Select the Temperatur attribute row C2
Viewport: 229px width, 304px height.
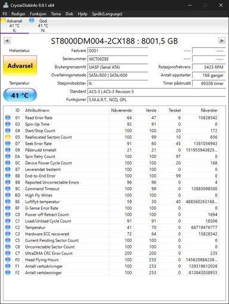click(x=112, y=228)
